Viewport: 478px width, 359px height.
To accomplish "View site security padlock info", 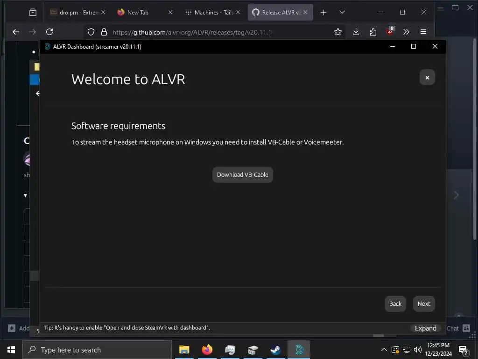I will pos(104,32).
